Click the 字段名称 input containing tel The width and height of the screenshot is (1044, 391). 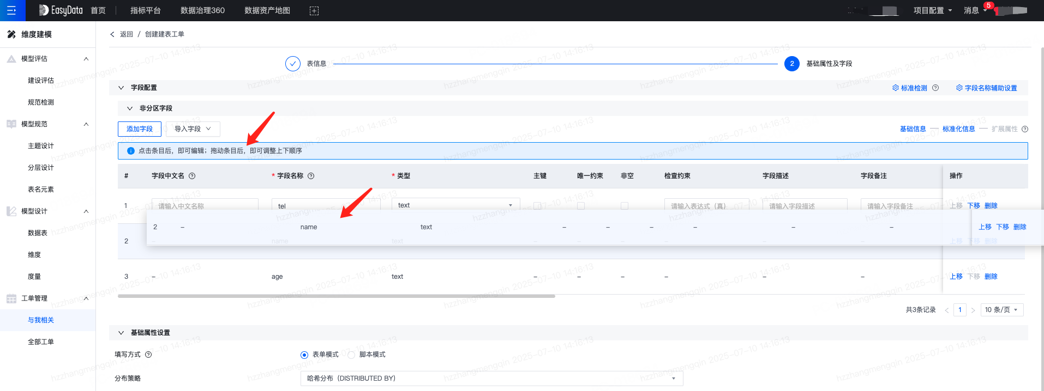(x=326, y=205)
